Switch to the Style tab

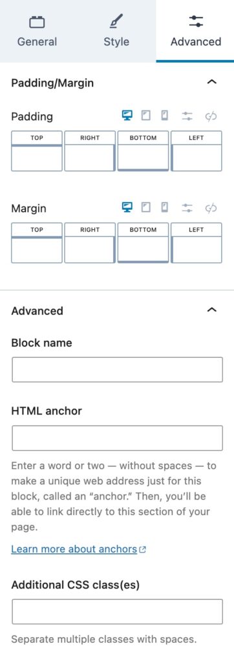pos(116,31)
